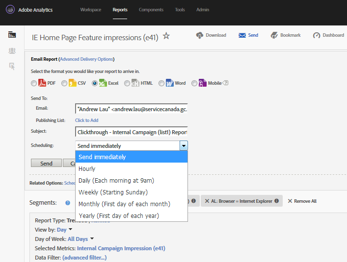Click the Bookmark icon in toolbar
347x262 pixels.
pyautogui.click(x=274, y=35)
